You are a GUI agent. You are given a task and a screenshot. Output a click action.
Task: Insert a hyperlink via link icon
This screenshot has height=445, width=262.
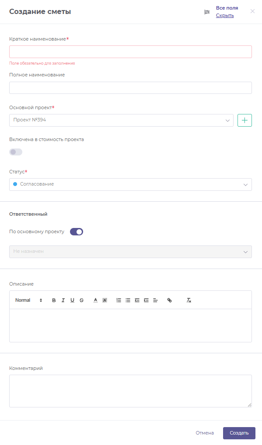point(169,300)
